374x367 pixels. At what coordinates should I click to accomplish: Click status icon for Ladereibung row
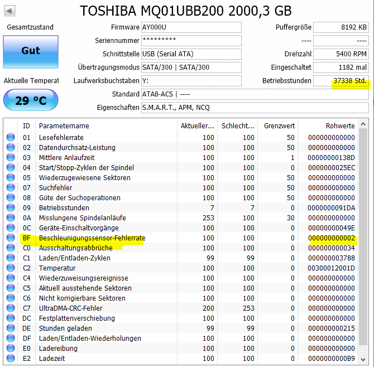[11, 348]
